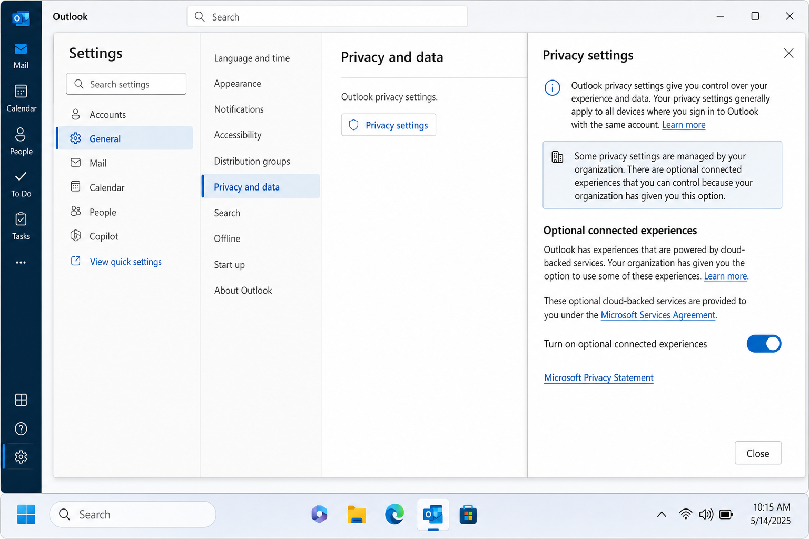The image size is (809, 539).
Task: Click the 'Privacy and data' heading
Action: tap(392, 57)
